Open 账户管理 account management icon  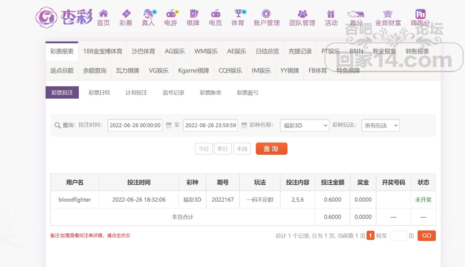point(266,13)
